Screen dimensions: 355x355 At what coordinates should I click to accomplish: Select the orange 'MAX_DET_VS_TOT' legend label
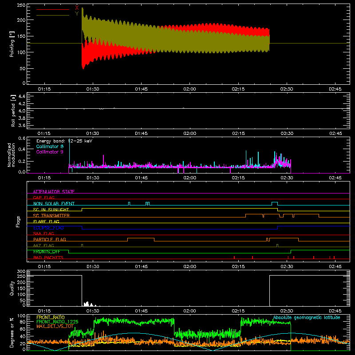[x=54, y=326]
